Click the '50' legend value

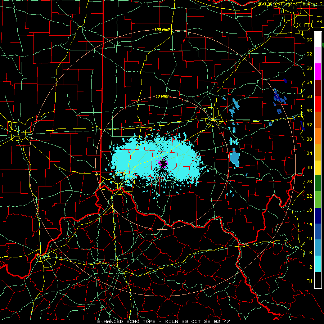pos(309,96)
